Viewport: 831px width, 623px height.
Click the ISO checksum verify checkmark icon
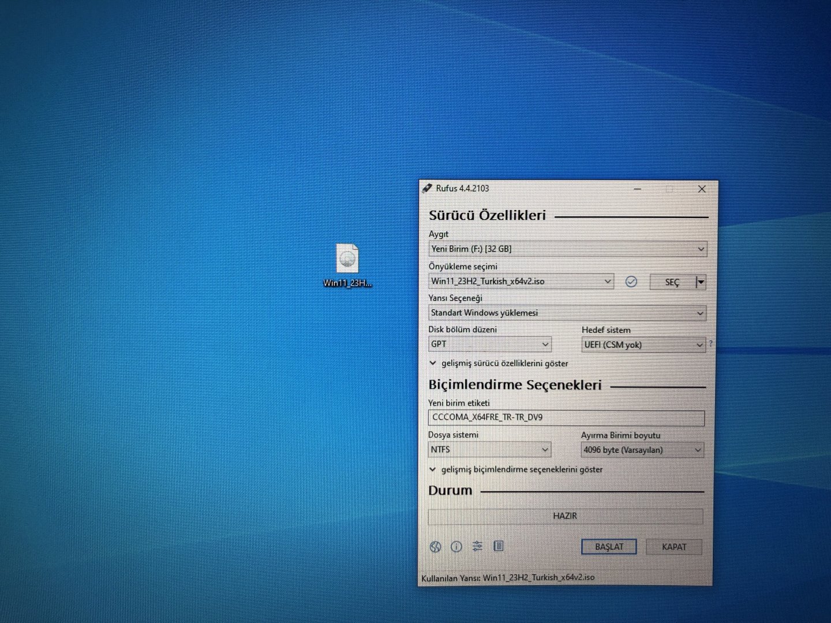631,282
